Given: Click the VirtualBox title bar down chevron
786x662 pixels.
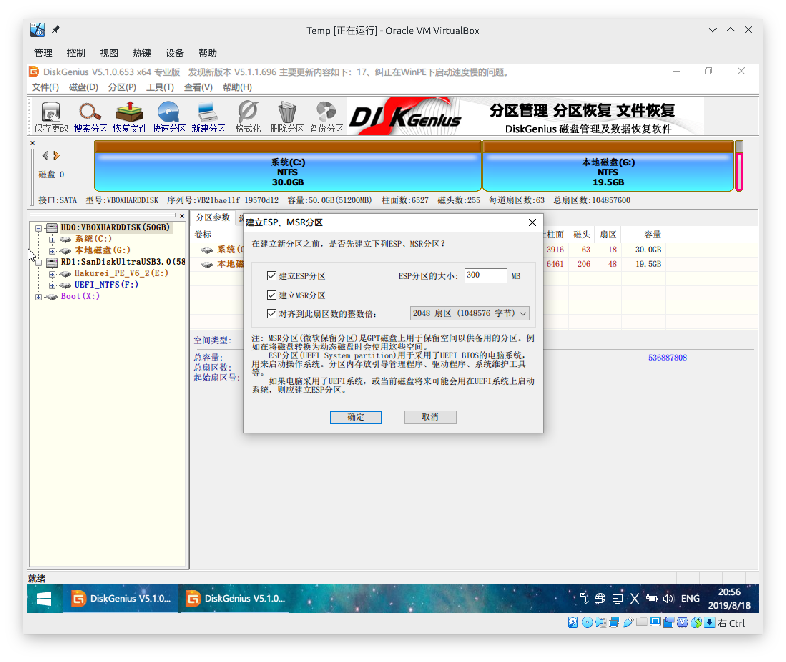Looking at the screenshot, I should [712, 30].
